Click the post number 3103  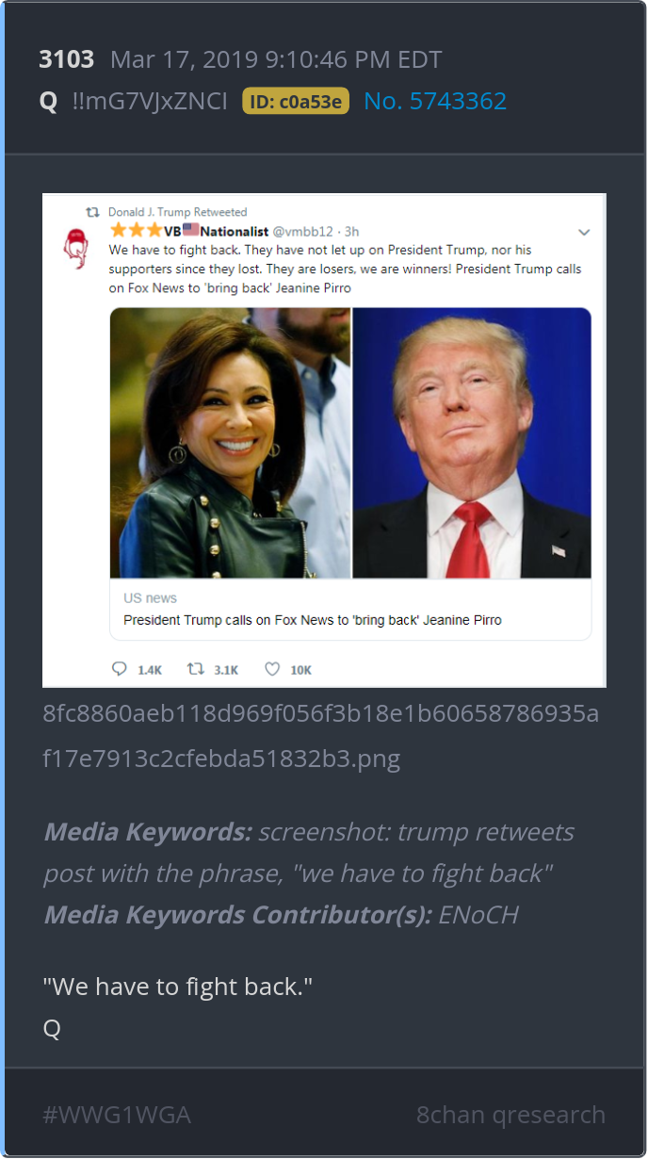[x=67, y=59]
